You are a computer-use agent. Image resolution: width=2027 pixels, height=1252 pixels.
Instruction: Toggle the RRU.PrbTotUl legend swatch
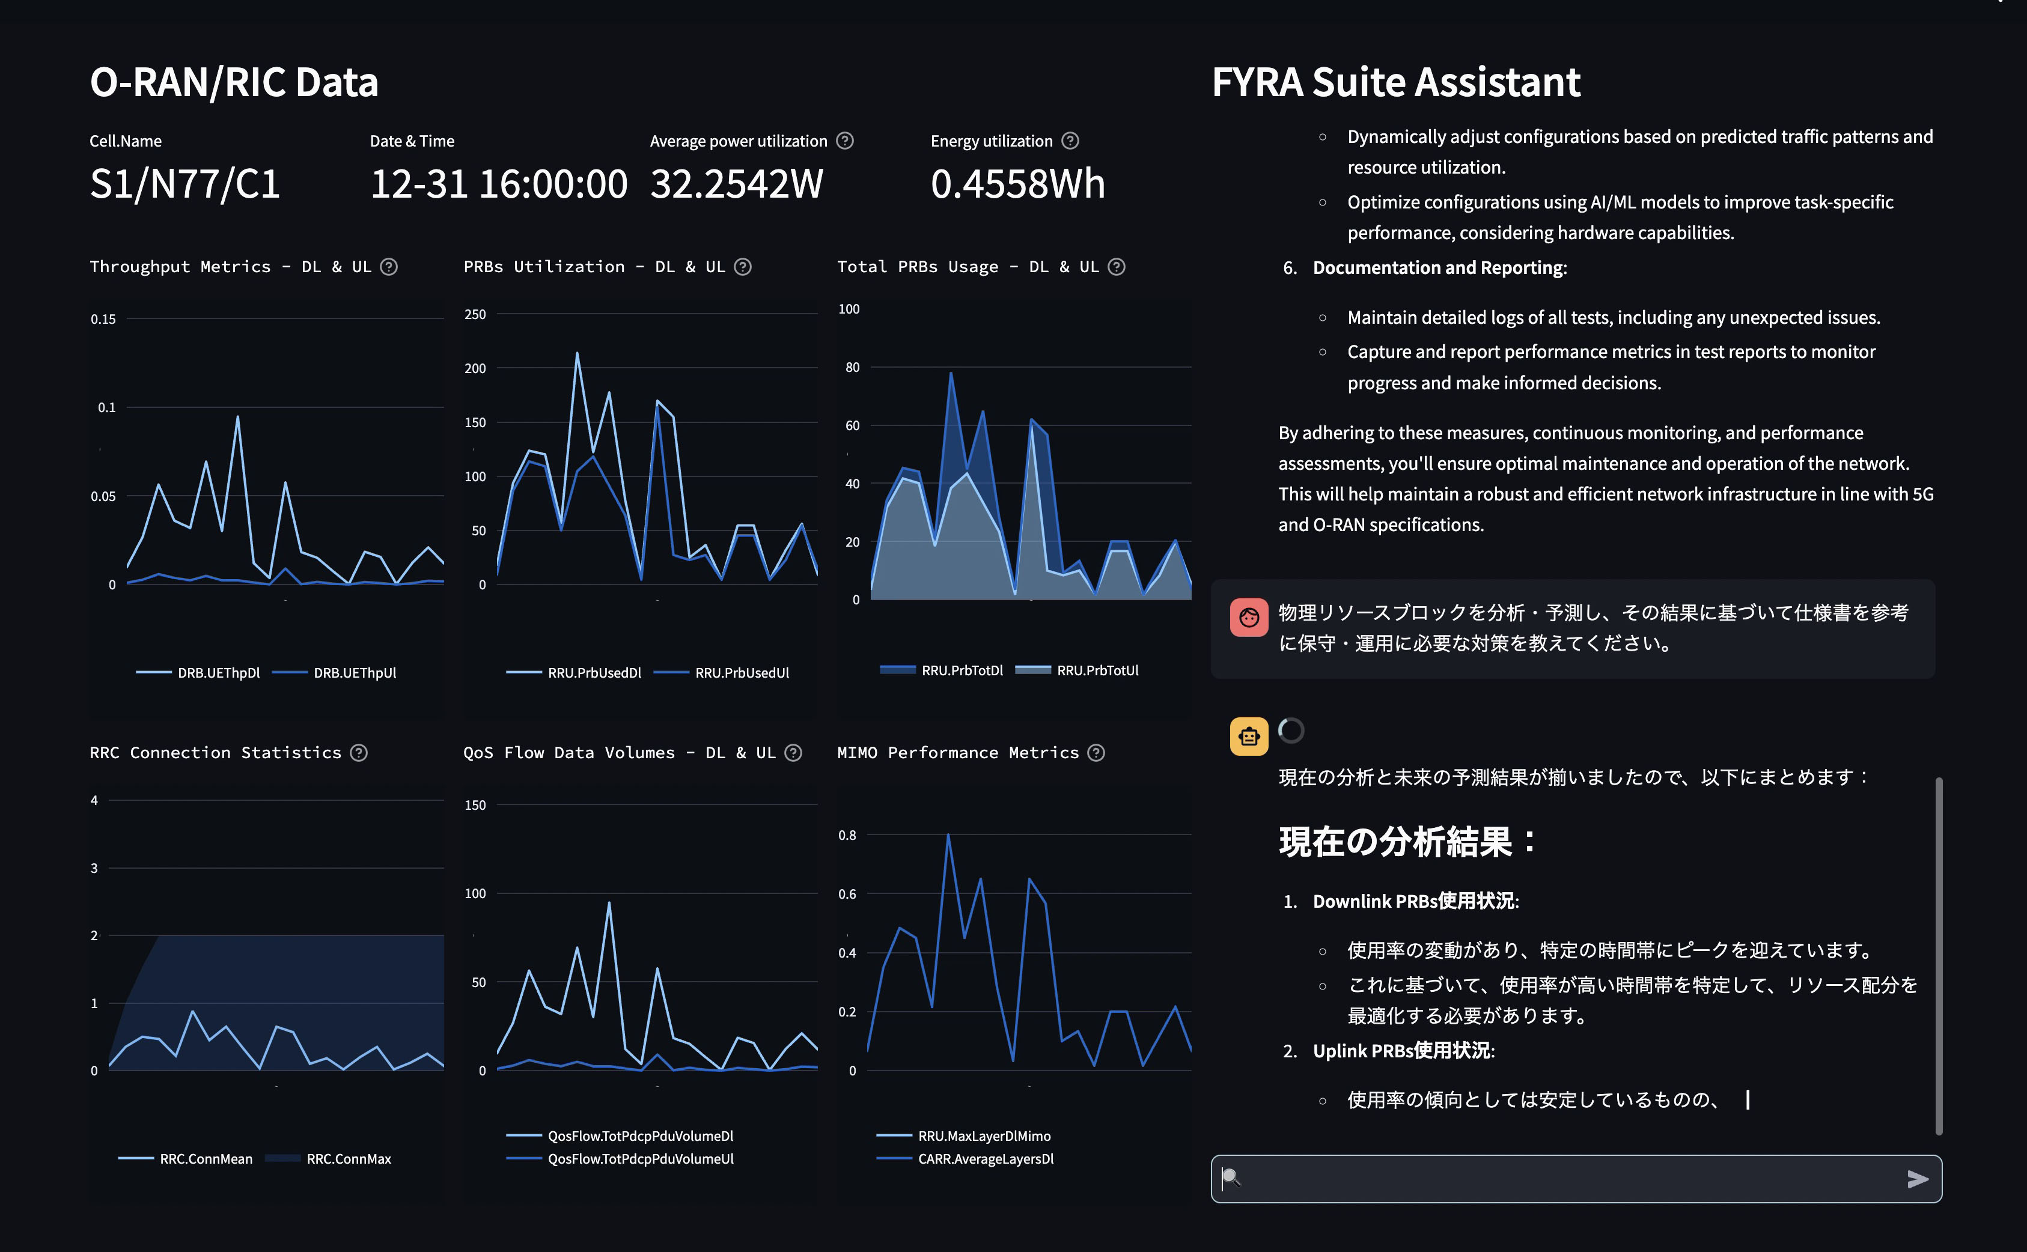[1032, 670]
